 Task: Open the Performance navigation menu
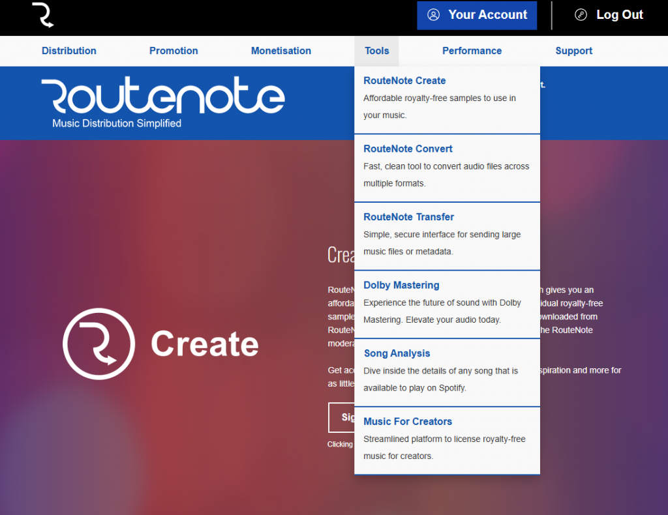coord(472,51)
